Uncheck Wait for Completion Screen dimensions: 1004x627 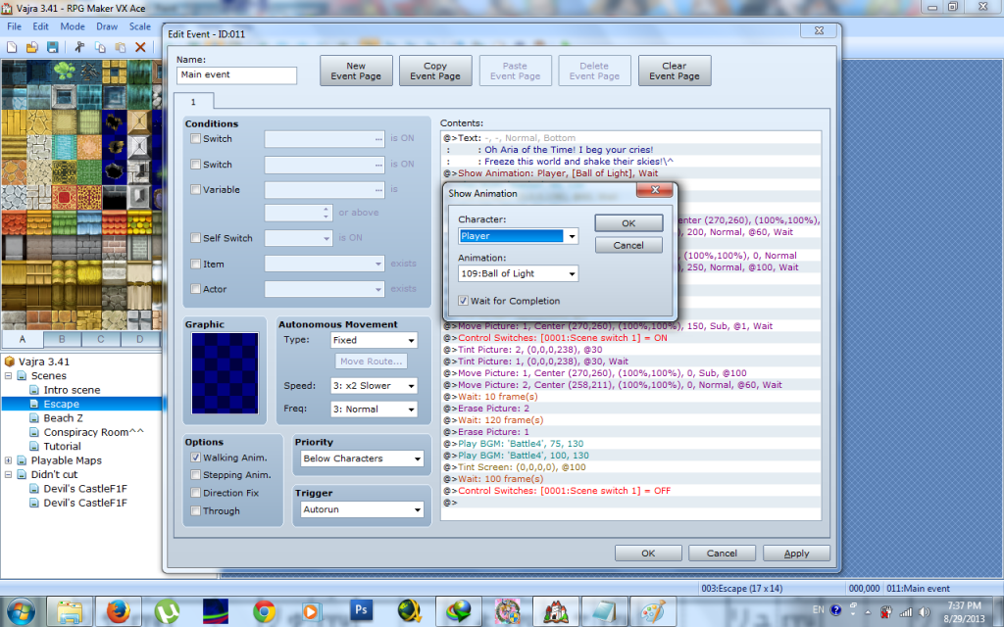(x=463, y=301)
